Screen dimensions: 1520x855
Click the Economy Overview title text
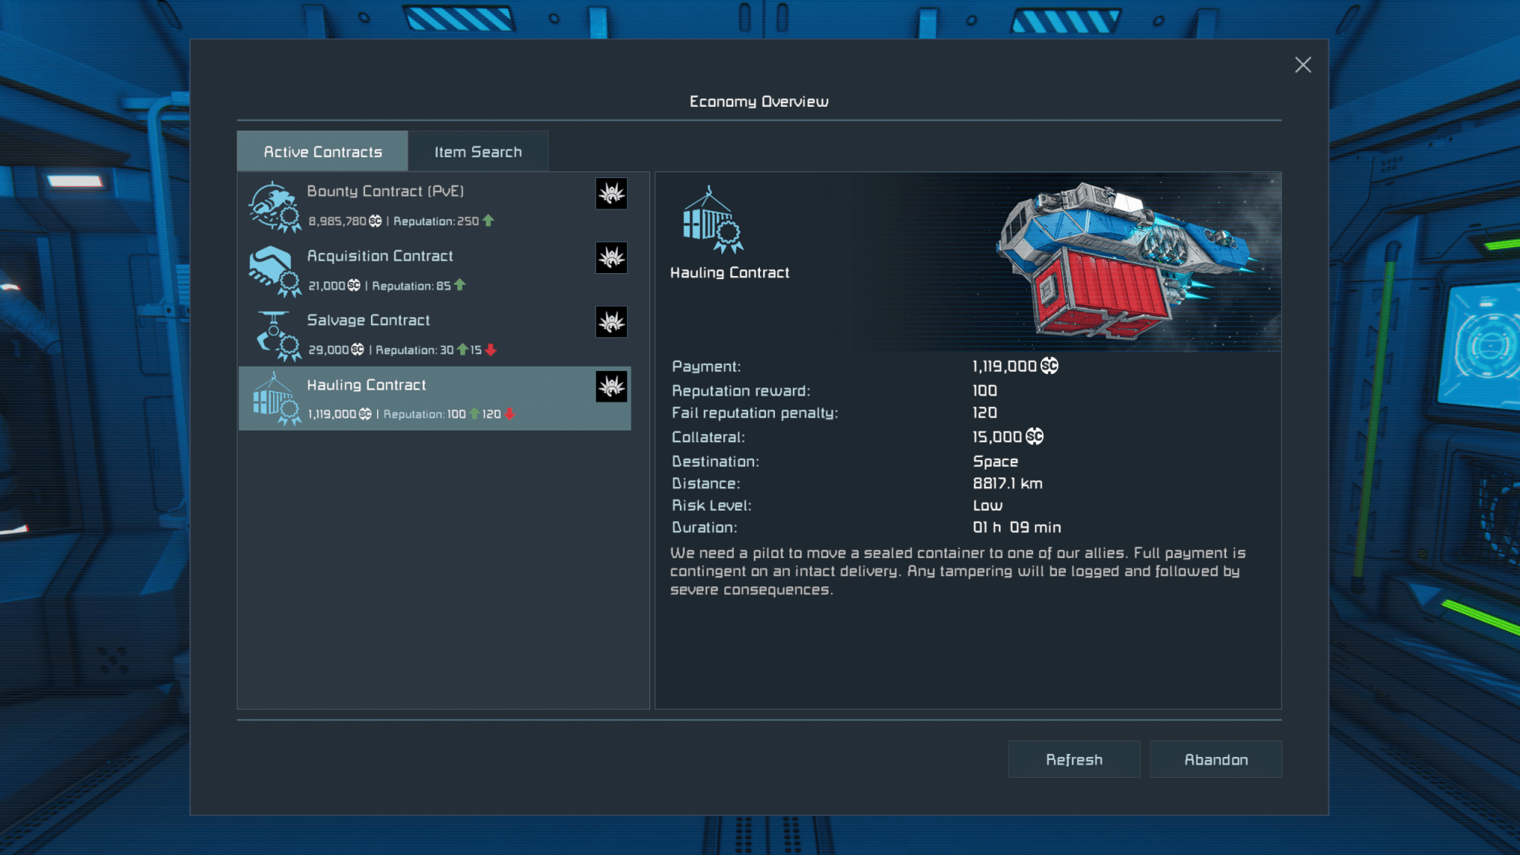click(x=759, y=102)
